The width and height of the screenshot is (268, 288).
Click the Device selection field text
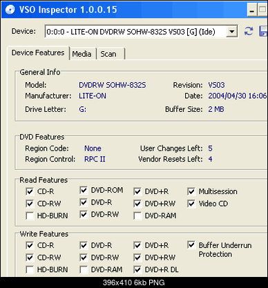pyautogui.click(x=131, y=32)
